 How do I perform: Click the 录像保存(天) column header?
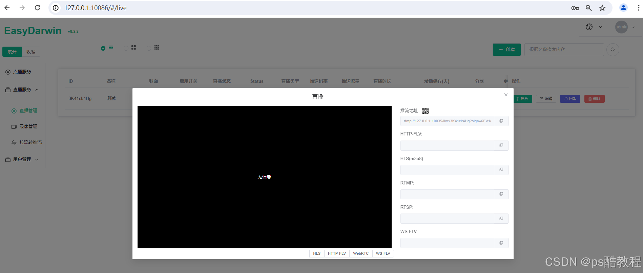[437, 81]
